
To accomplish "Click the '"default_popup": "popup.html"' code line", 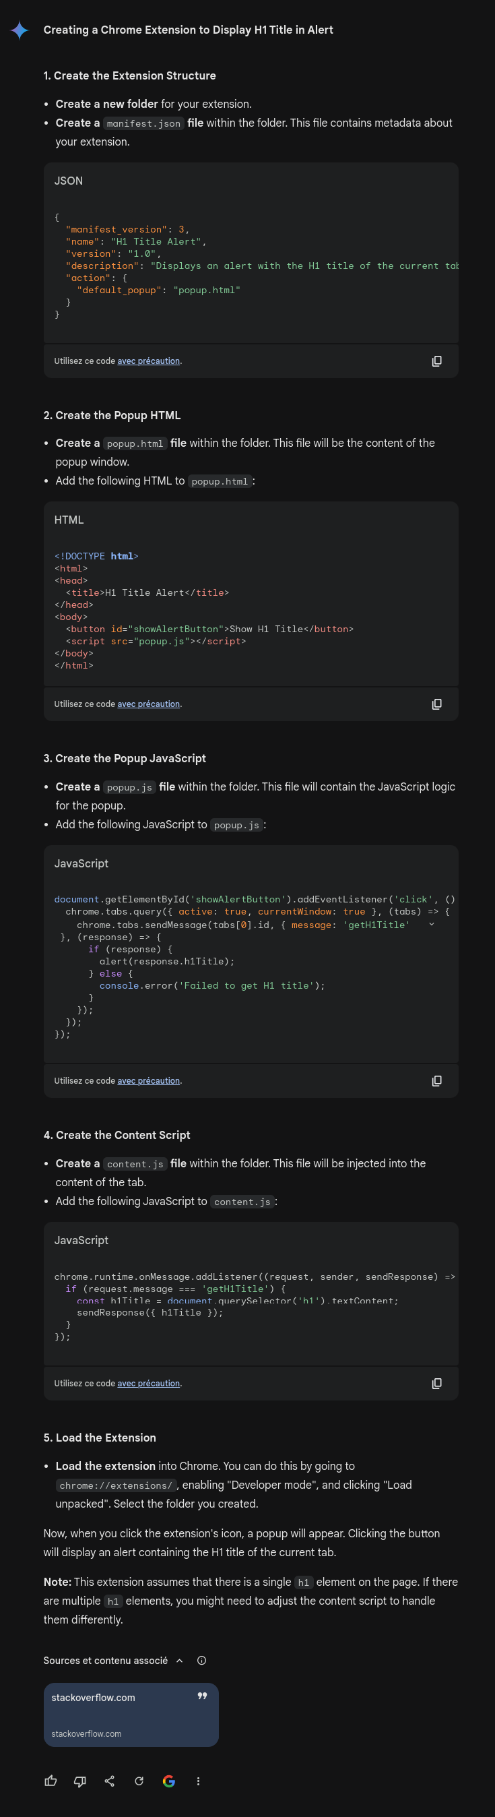I will coord(159,290).
